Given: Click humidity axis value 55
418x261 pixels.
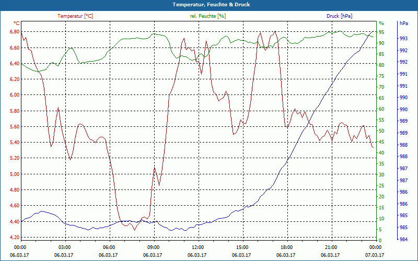Looking at the screenshot, I should point(381,120).
